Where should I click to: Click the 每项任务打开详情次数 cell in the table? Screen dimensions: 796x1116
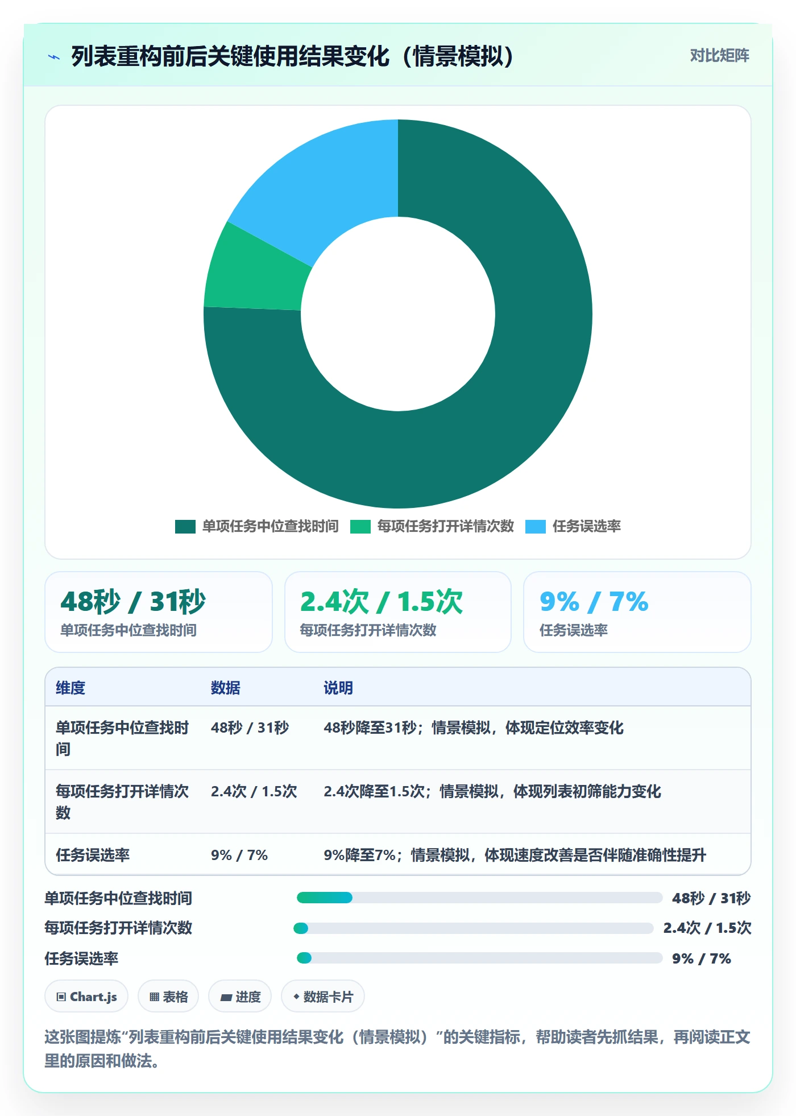click(x=122, y=802)
